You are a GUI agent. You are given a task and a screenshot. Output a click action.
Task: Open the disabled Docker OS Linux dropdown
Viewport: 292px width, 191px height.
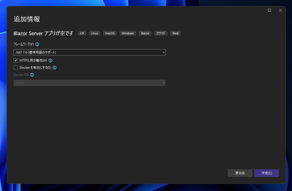90,83
